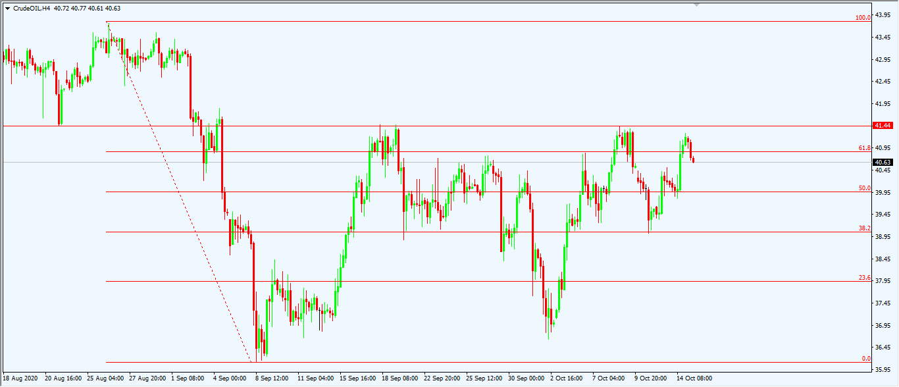Select the dashed red Fibonacci trend line
Viewport: 899px width, 387px height.
[179, 191]
